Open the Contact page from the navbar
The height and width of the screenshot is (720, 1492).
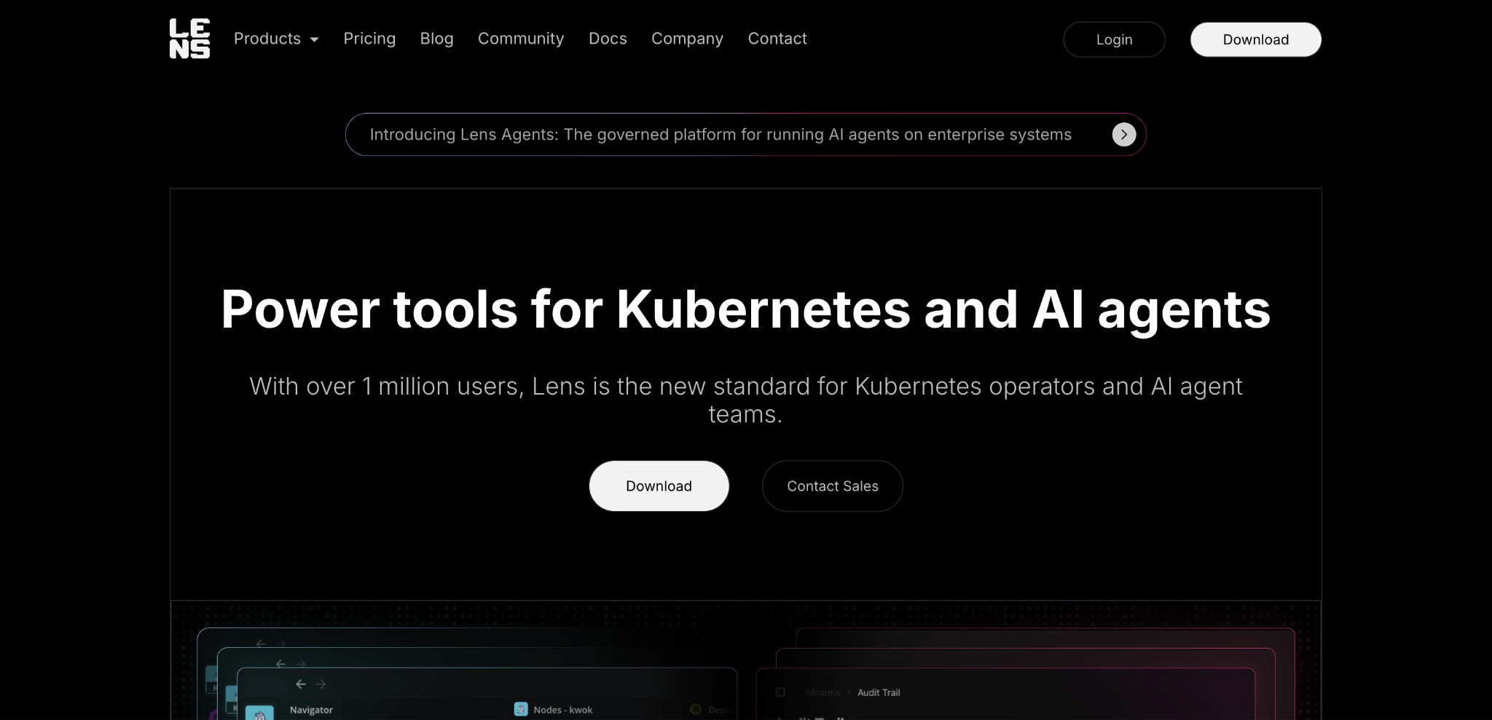(777, 39)
